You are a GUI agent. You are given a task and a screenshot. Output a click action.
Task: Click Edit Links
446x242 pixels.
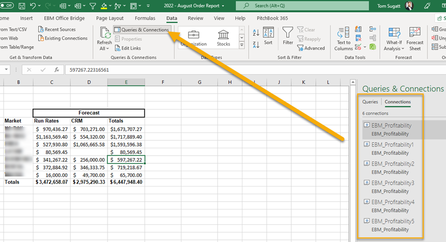click(x=128, y=48)
